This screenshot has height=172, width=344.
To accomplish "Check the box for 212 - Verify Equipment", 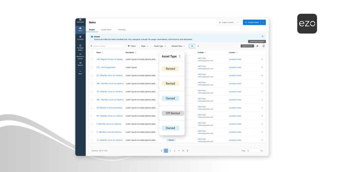I will click(x=92, y=67).
